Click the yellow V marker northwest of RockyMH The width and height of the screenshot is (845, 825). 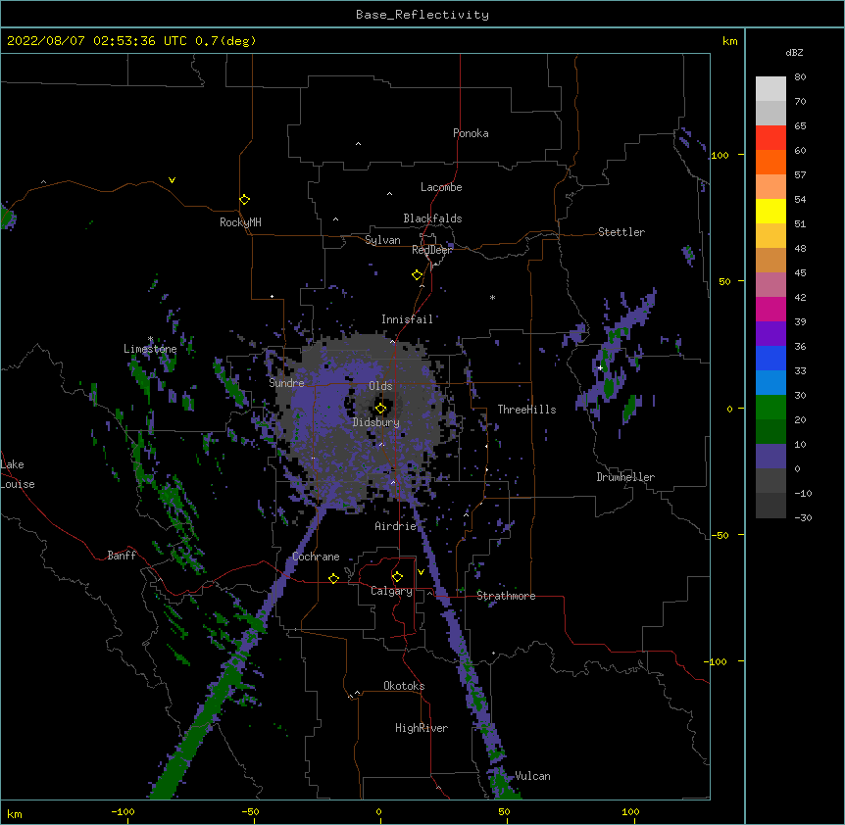[172, 180]
